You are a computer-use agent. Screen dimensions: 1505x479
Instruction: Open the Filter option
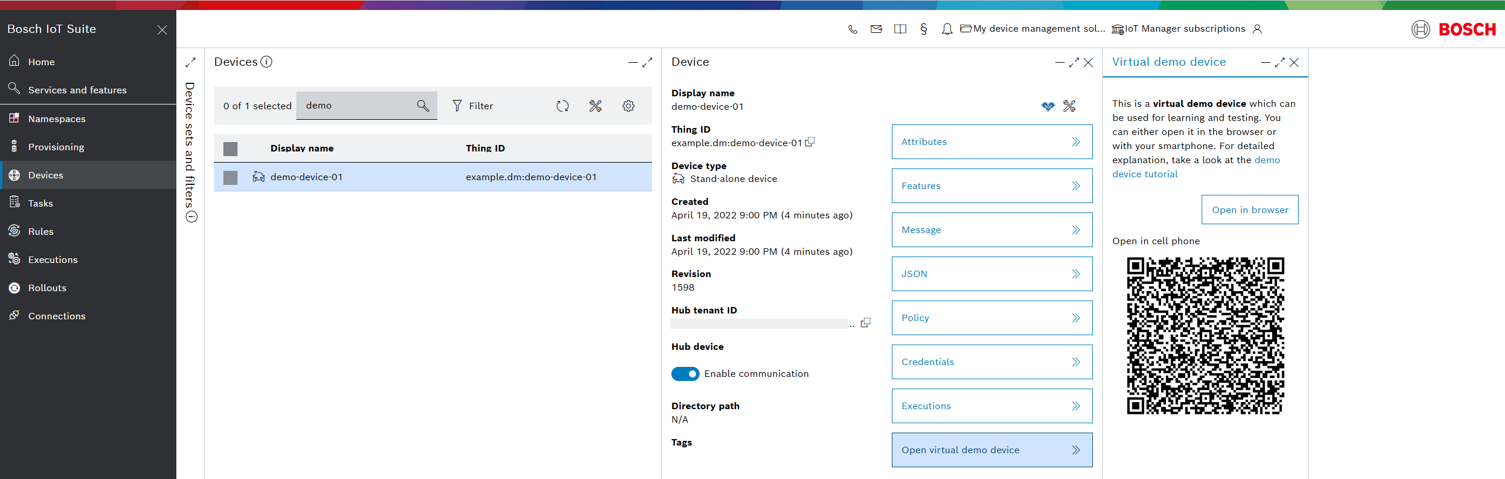(473, 106)
